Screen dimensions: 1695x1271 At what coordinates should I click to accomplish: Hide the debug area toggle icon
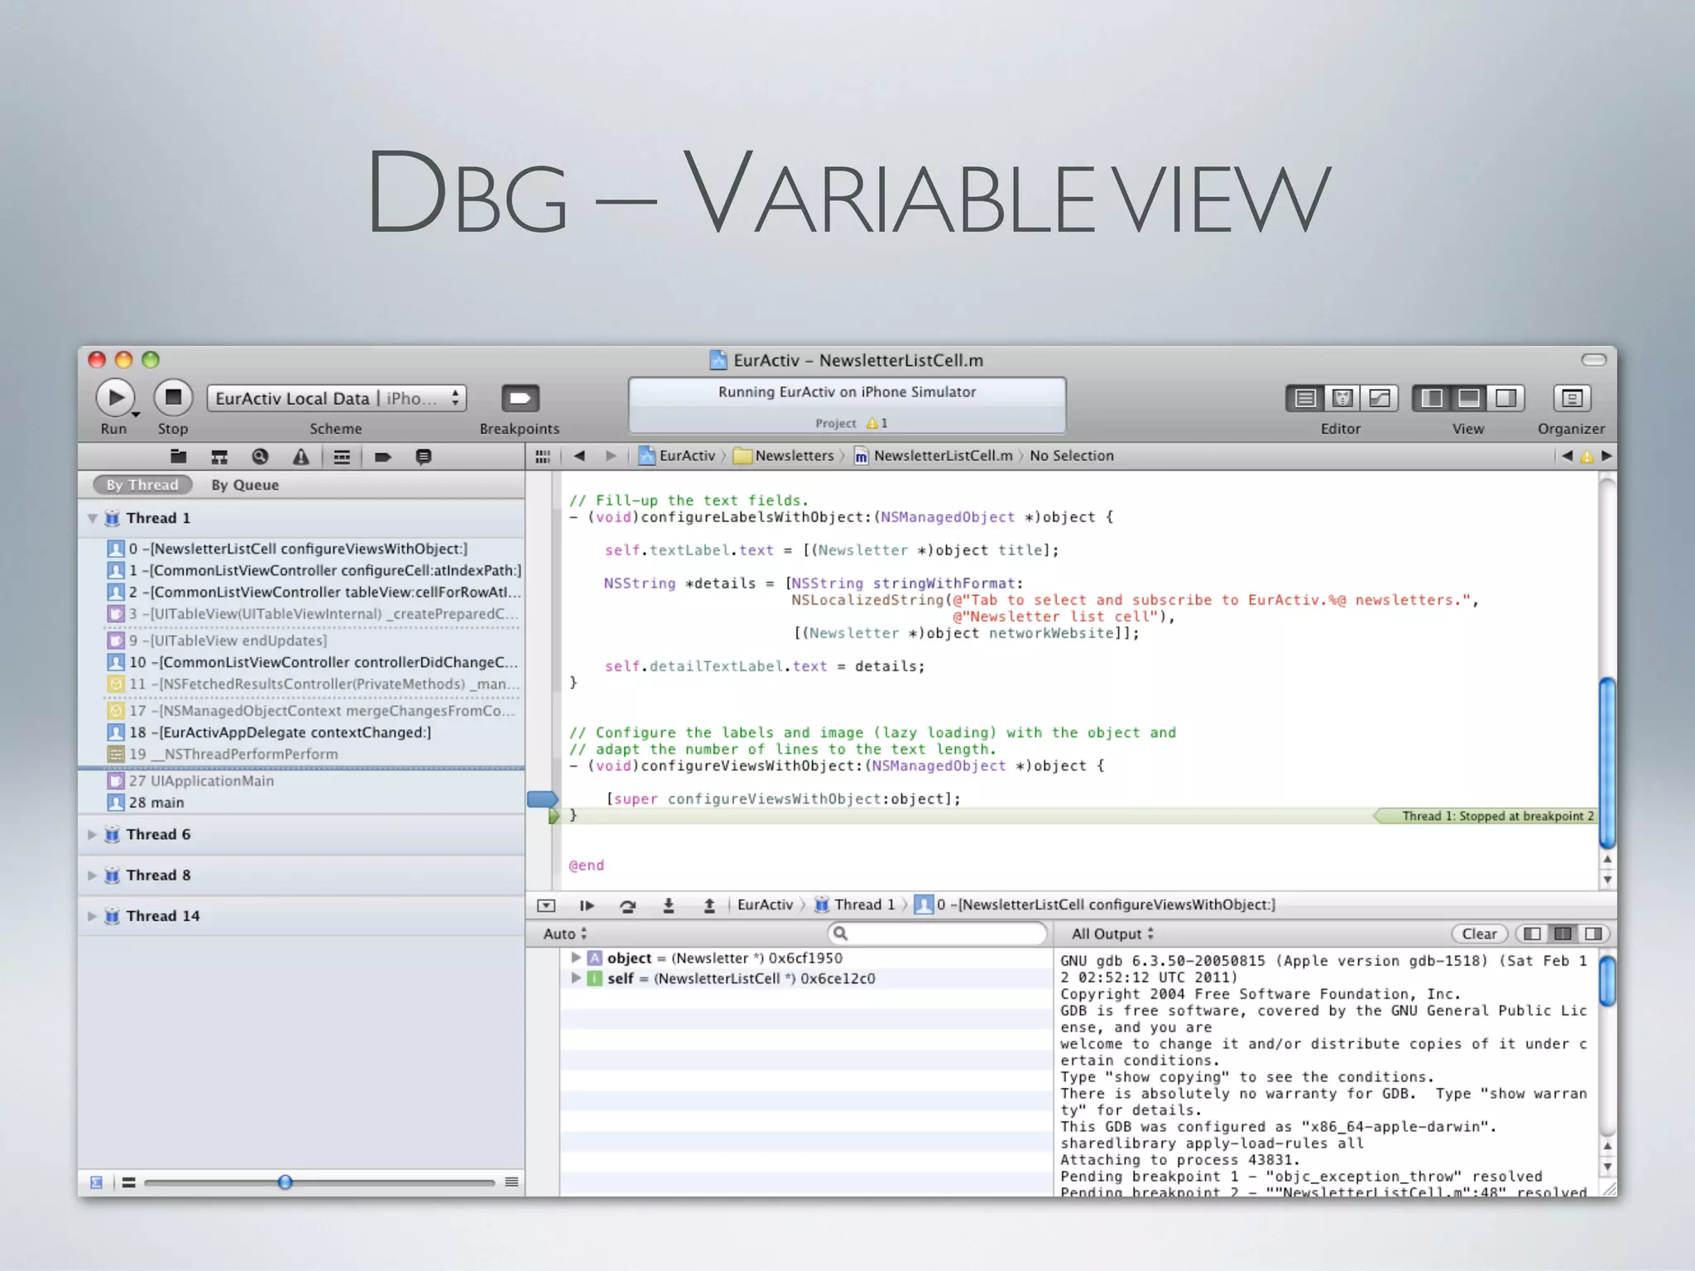point(546,905)
